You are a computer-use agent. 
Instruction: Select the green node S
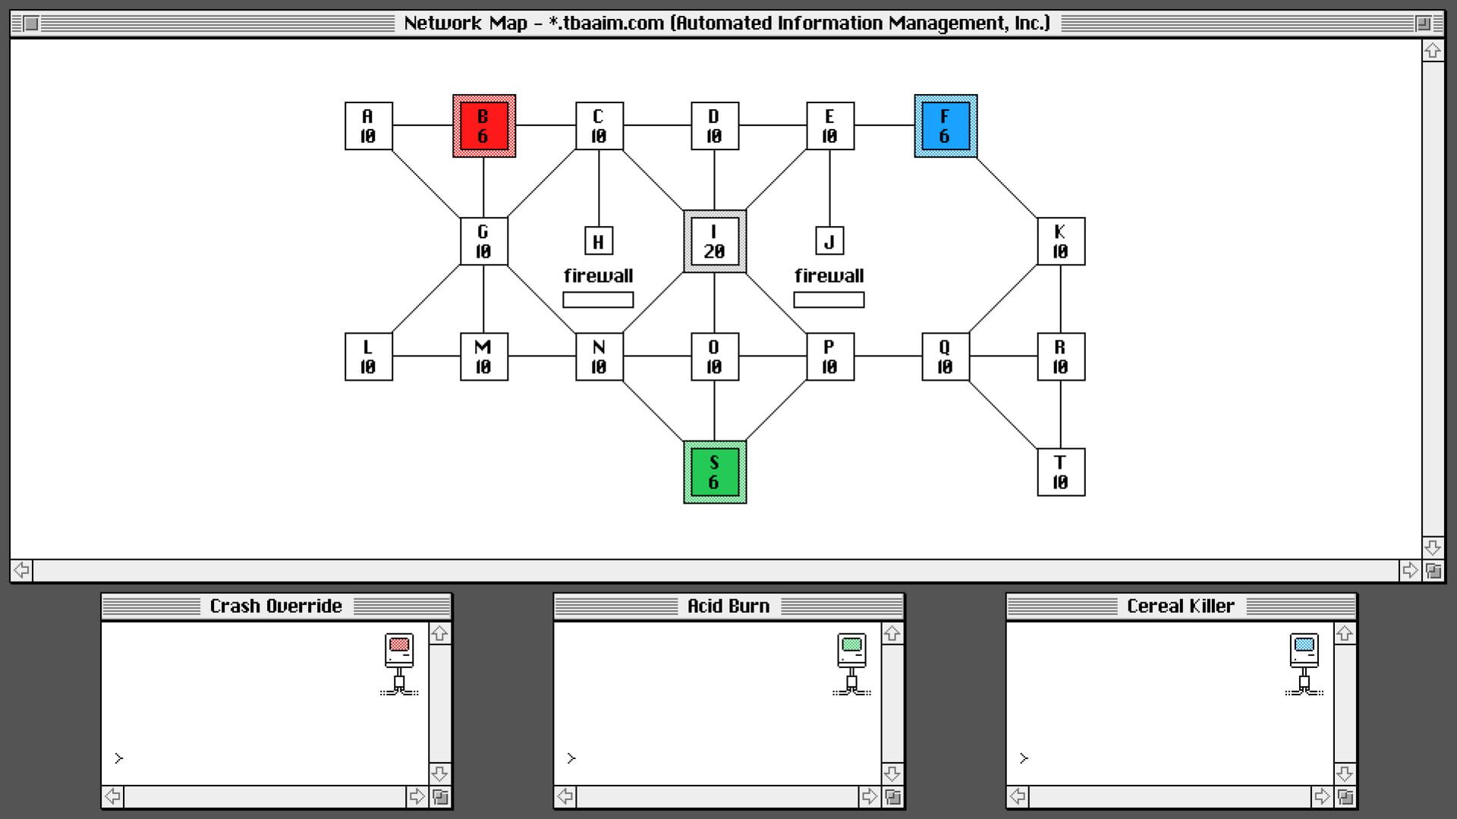point(715,472)
